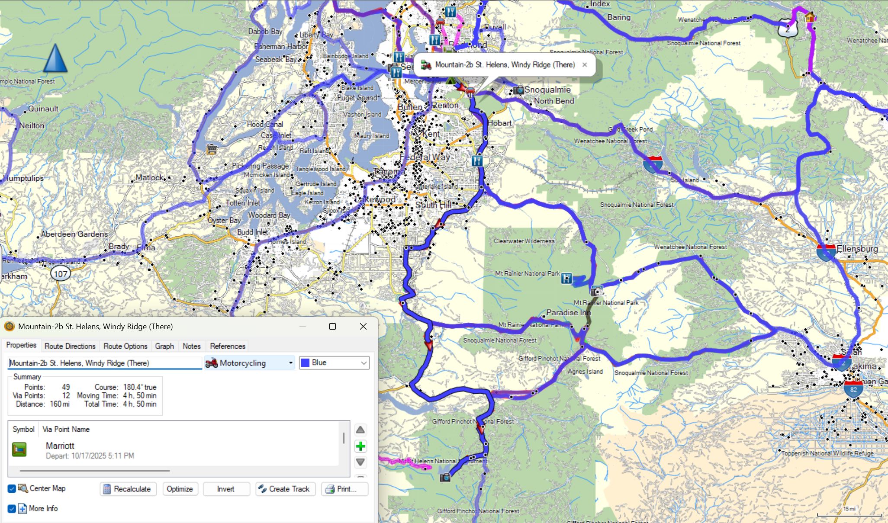The height and width of the screenshot is (523, 888).
Task: Click the camera waypoint icon near Snoqualmie
Action: 518,90
